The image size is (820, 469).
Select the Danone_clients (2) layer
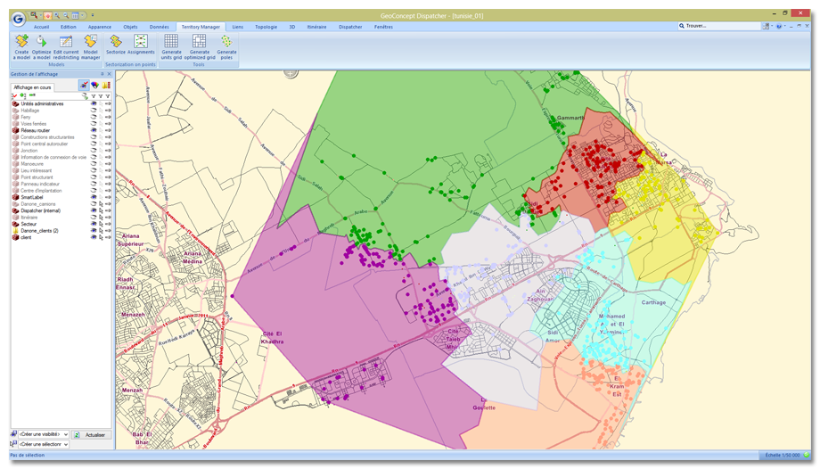click(x=40, y=231)
